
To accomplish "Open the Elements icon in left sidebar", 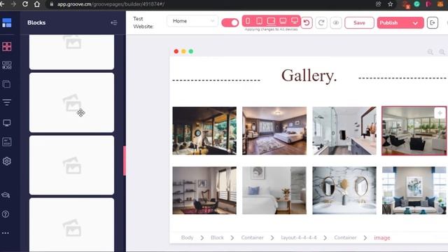I will 6,65.
